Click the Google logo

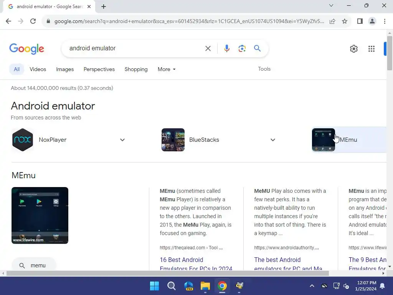[x=26, y=49]
